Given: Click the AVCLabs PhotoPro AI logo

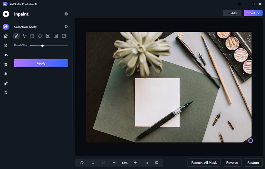Looking at the screenshot, I should [5, 4].
